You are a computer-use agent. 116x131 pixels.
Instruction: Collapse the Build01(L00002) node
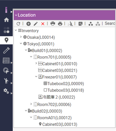[26, 50]
